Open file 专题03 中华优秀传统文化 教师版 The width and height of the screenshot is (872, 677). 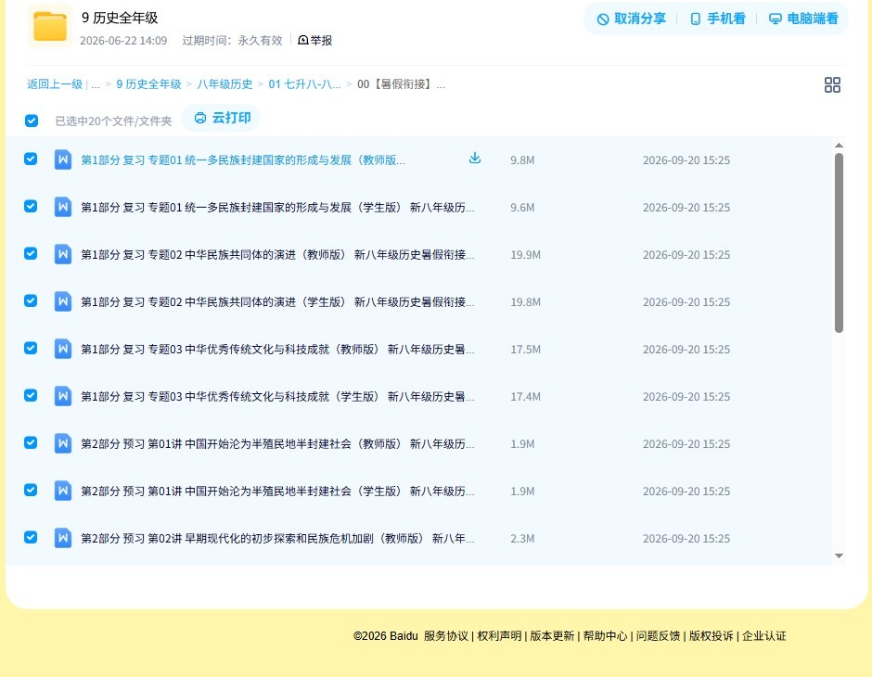[x=277, y=349]
